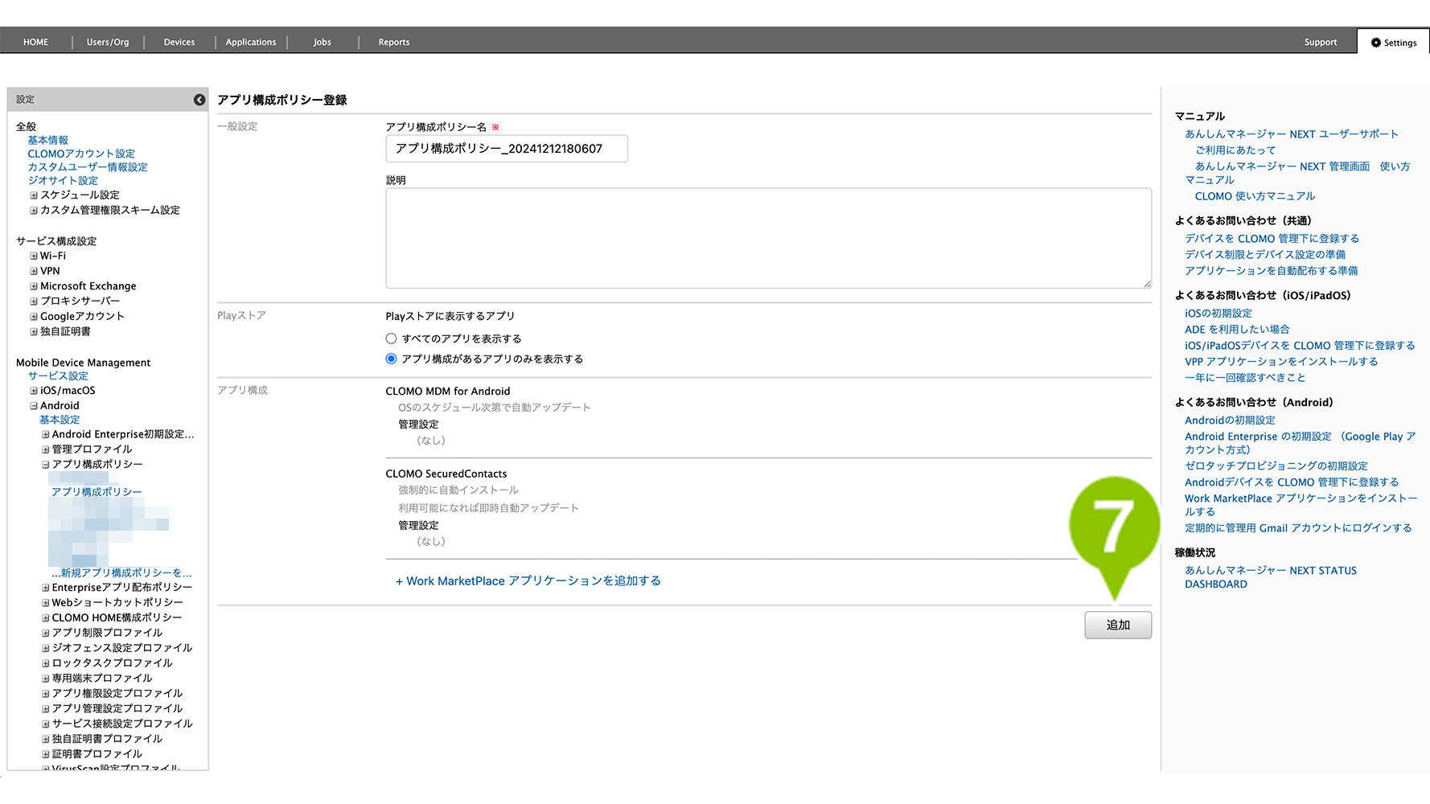Open the Settings gear tab
Screen dimensions: 1430x804
click(1394, 43)
